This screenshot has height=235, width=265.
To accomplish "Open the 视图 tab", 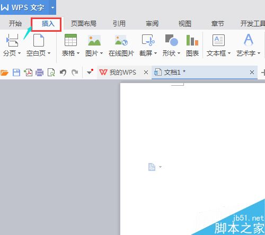I will [185, 23].
